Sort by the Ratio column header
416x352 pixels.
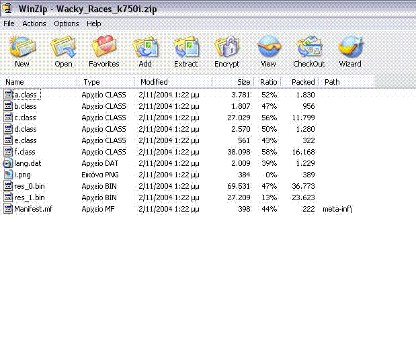click(267, 82)
